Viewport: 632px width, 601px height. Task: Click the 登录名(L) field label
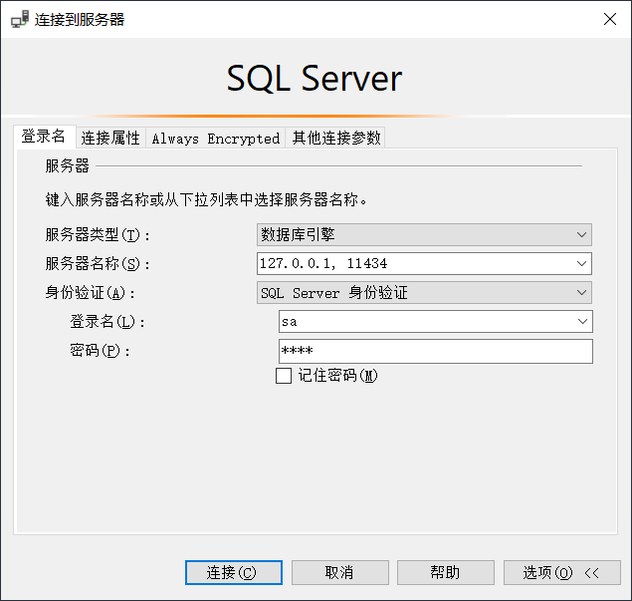tap(106, 322)
